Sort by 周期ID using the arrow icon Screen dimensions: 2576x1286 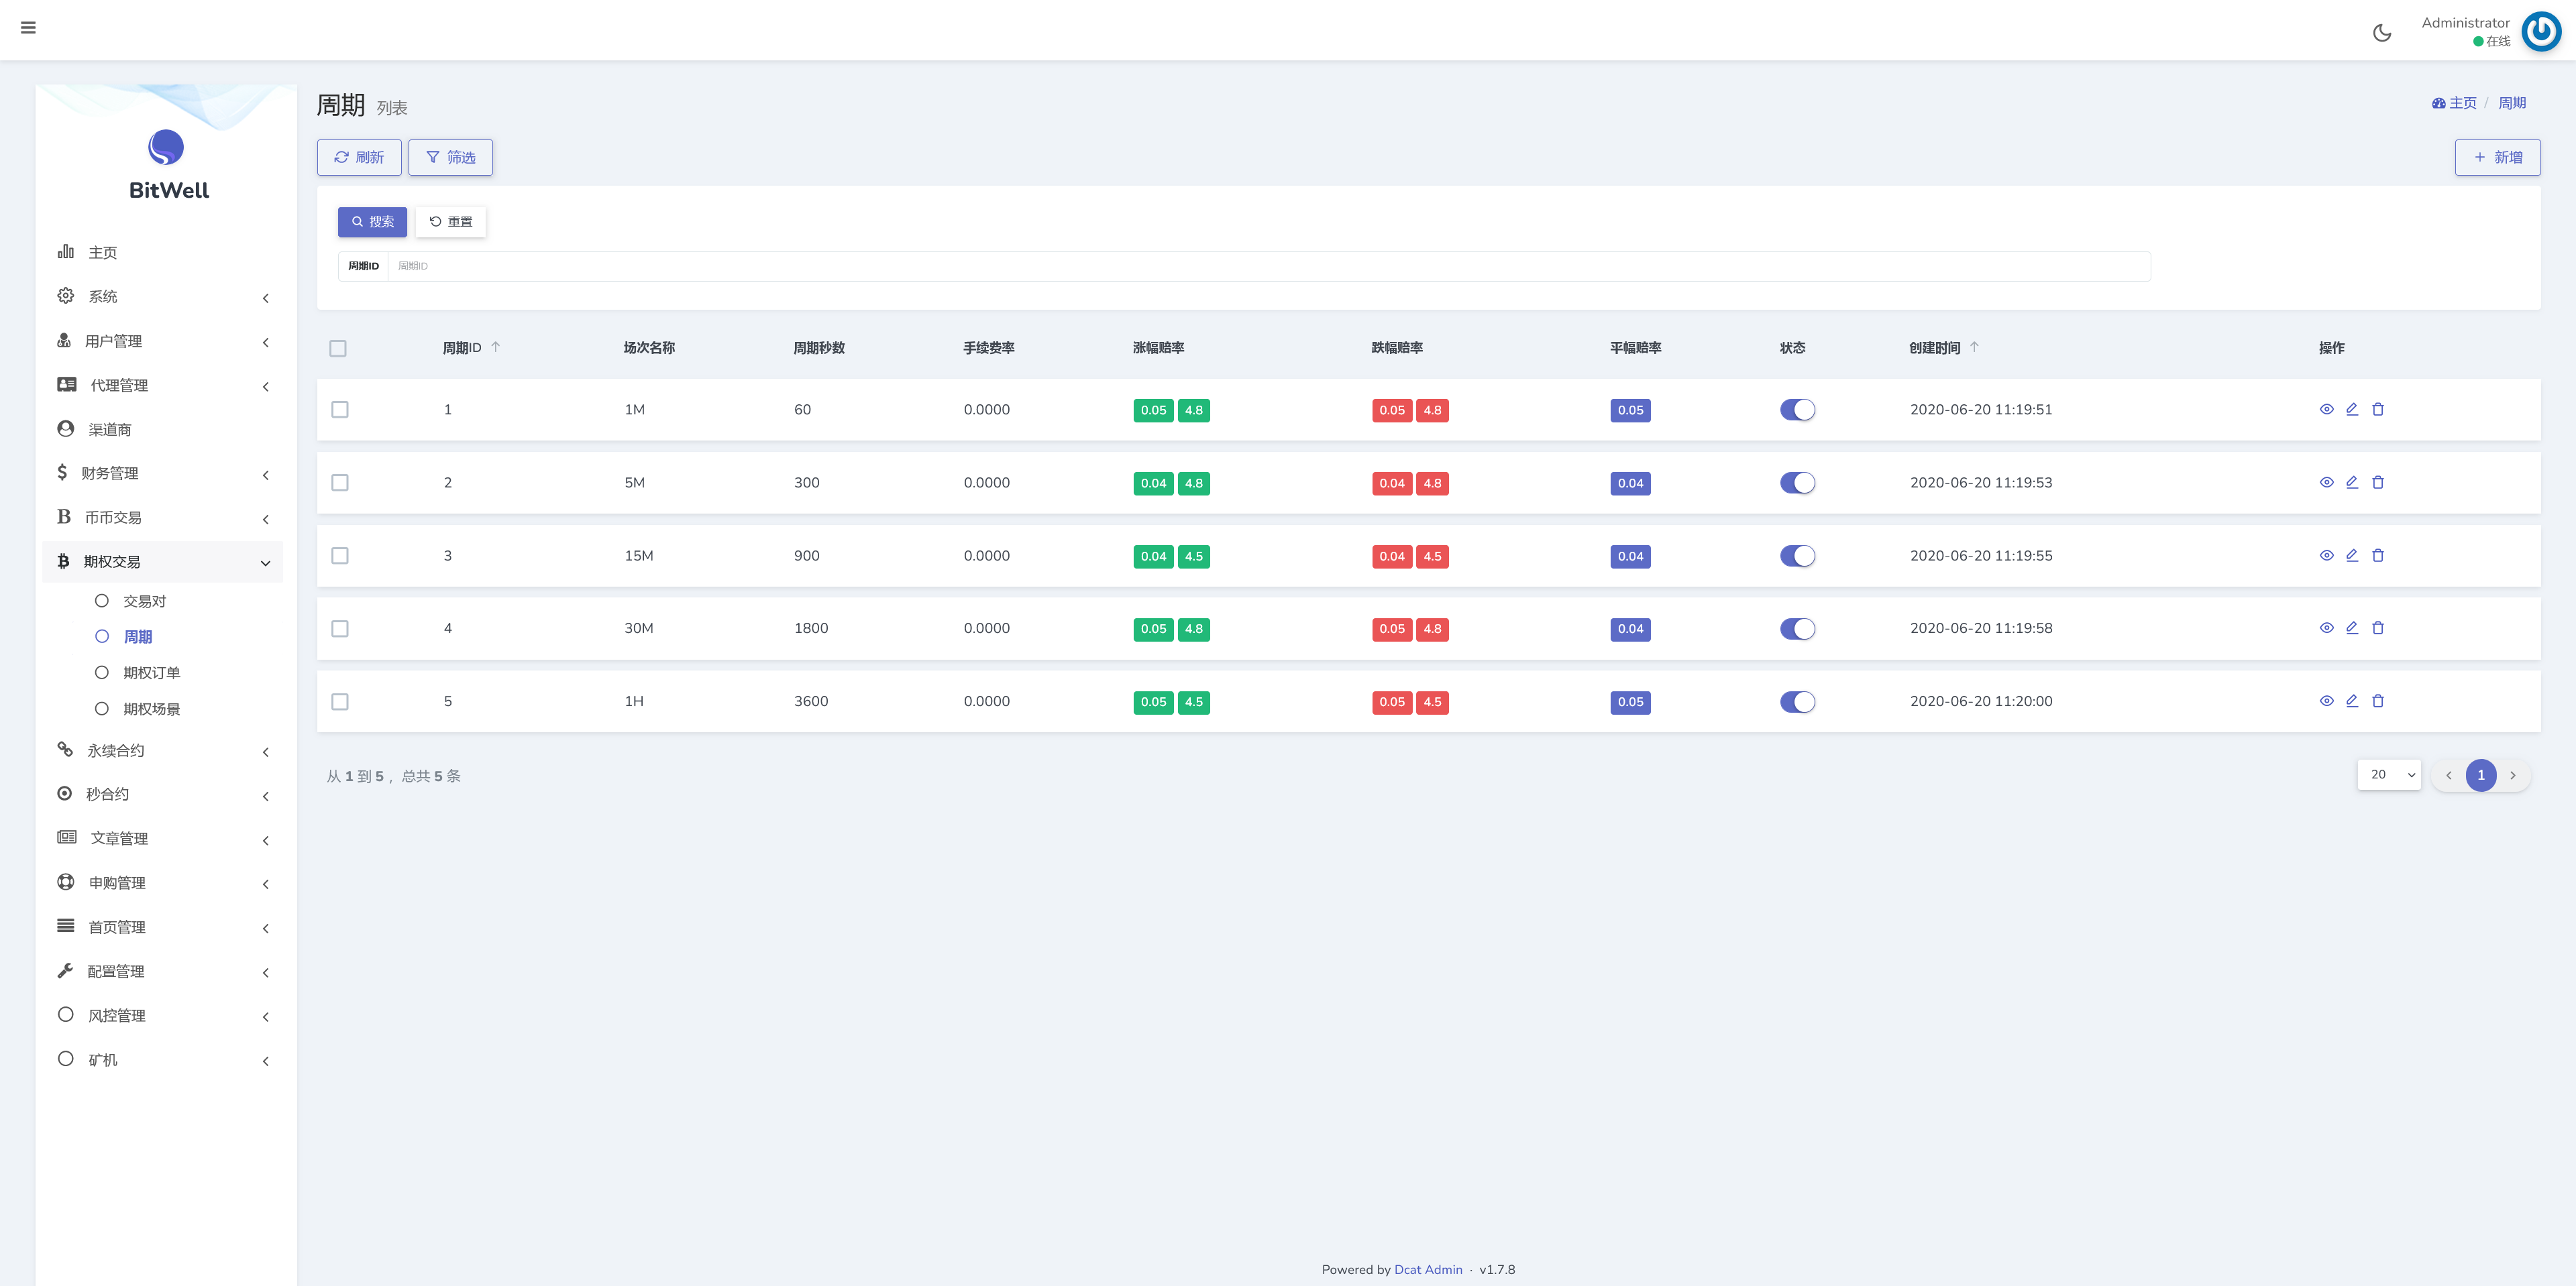[x=495, y=347]
